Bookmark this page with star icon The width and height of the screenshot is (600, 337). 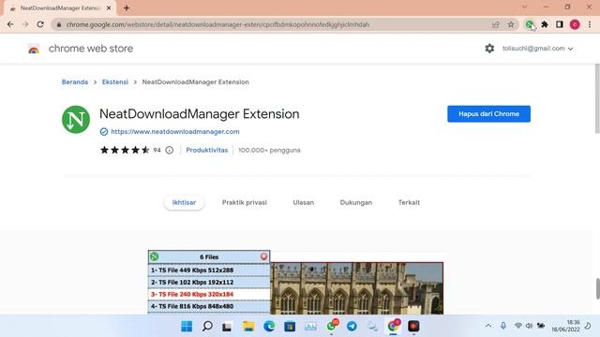(511, 24)
